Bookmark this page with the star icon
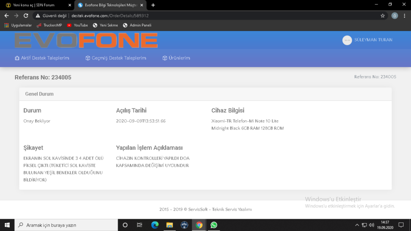 point(383,15)
